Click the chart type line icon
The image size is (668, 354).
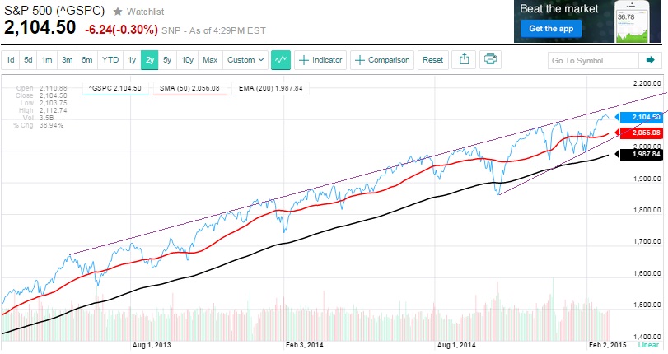tap(281, 60)
